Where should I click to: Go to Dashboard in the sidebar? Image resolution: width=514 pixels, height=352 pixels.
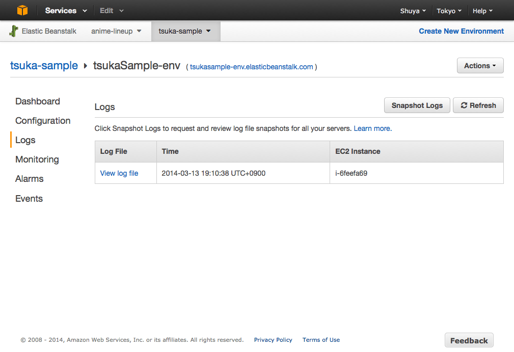tap(38, 101)
